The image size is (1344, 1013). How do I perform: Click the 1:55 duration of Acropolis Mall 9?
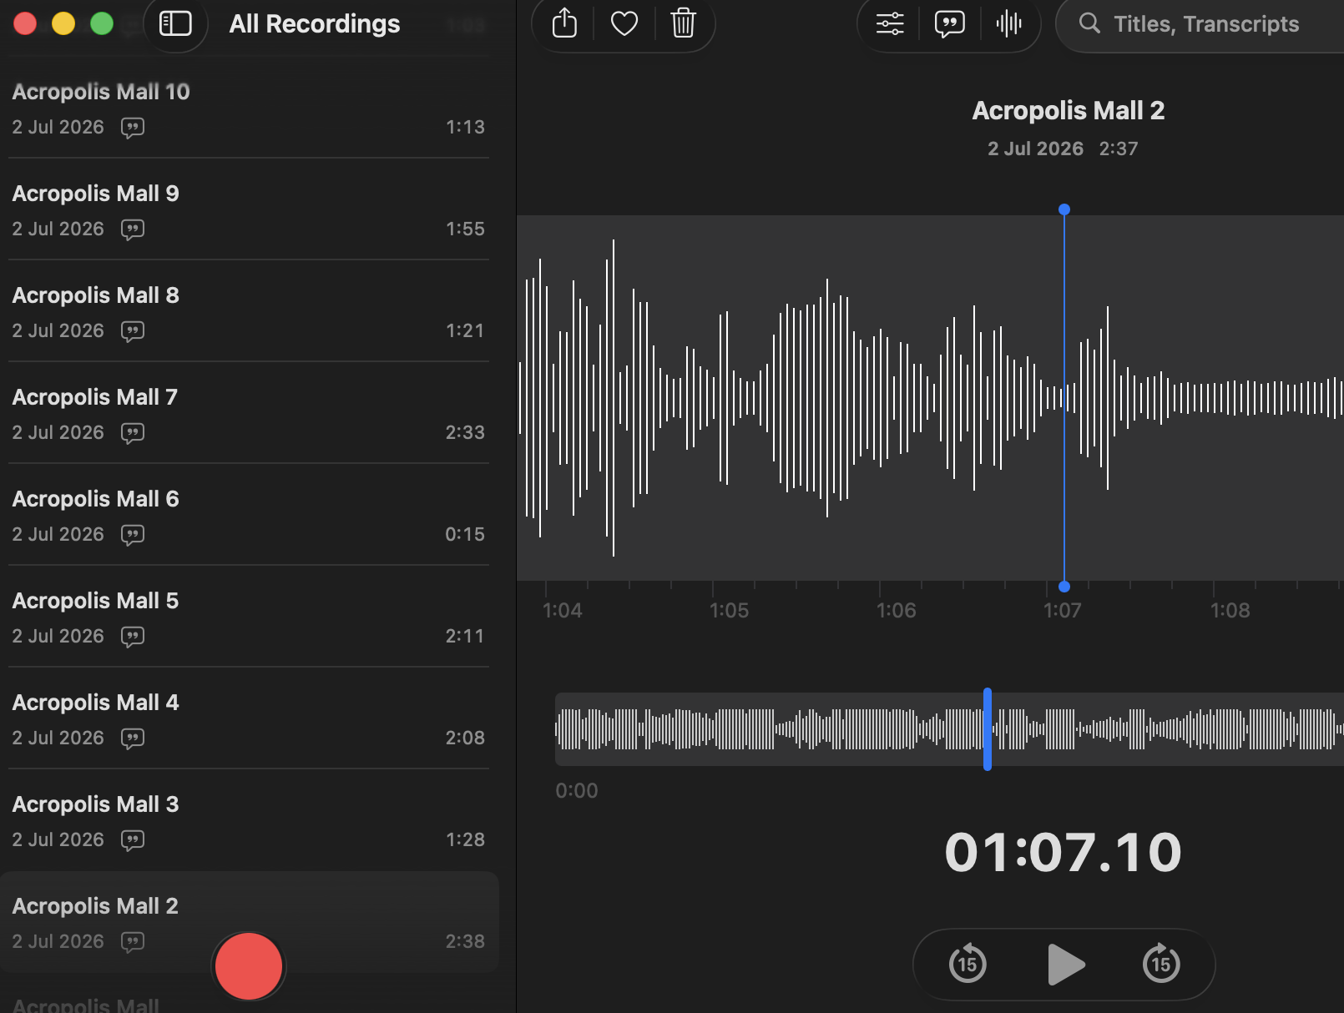[x=465, y=229]
